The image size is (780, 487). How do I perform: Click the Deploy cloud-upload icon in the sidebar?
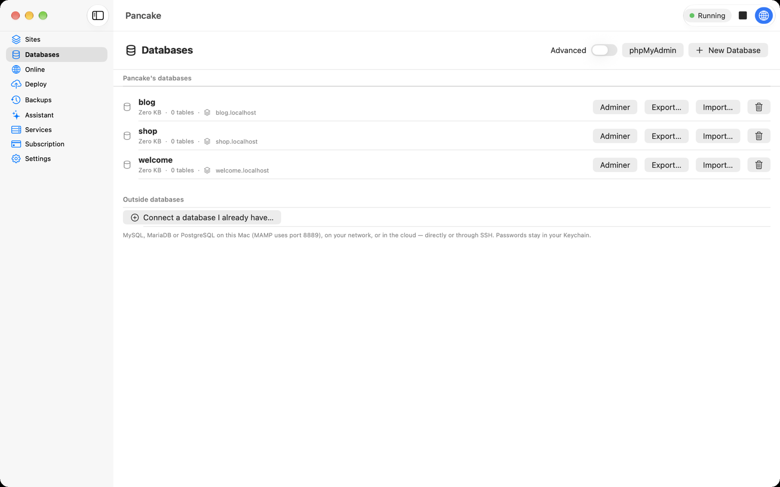click(x=16, y=84)
